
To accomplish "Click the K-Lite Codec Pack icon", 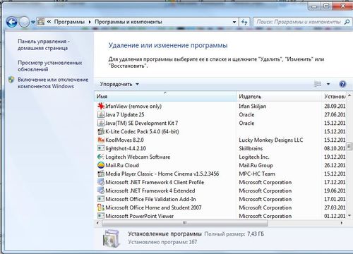I will (x=101, y=131).
